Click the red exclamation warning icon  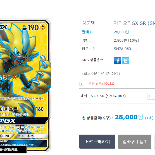81,84
